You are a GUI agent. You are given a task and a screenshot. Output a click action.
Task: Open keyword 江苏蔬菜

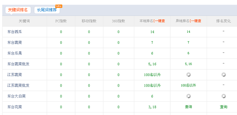click(15, 75)
